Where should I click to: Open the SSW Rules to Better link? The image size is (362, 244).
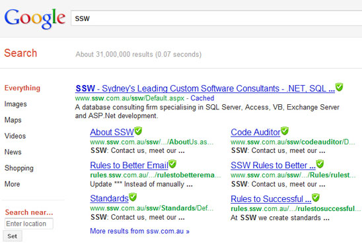click(x=273, y=166)
